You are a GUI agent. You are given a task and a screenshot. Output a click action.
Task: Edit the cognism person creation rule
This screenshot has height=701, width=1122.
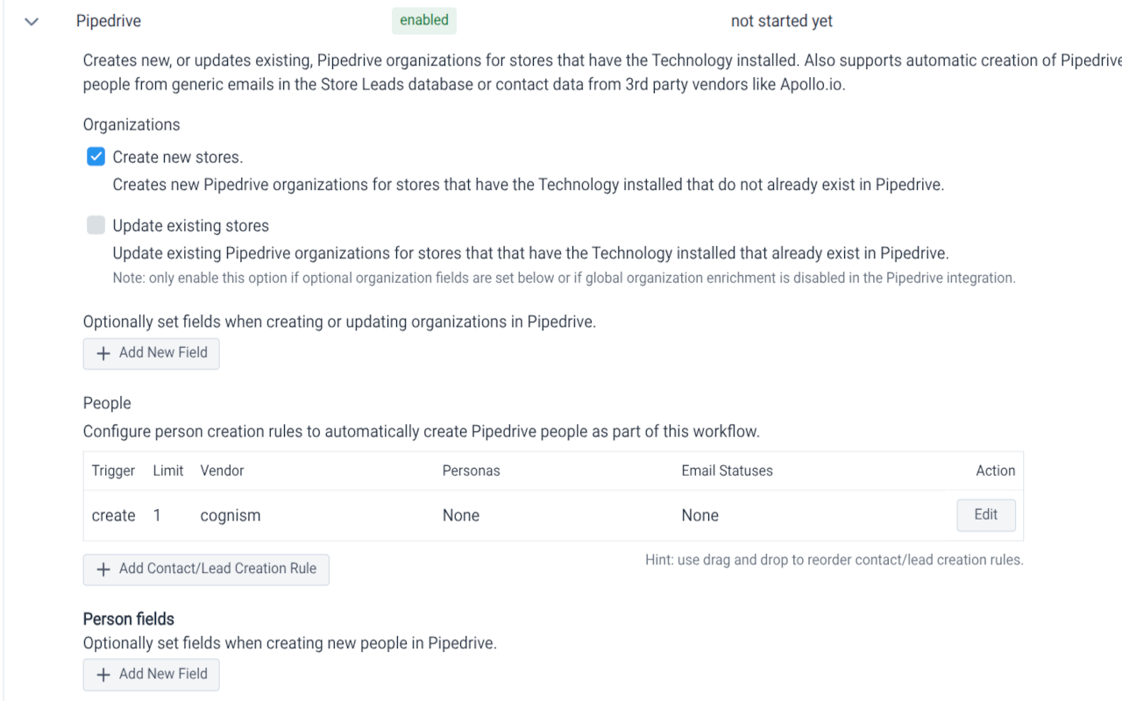(x=985, y=515)
